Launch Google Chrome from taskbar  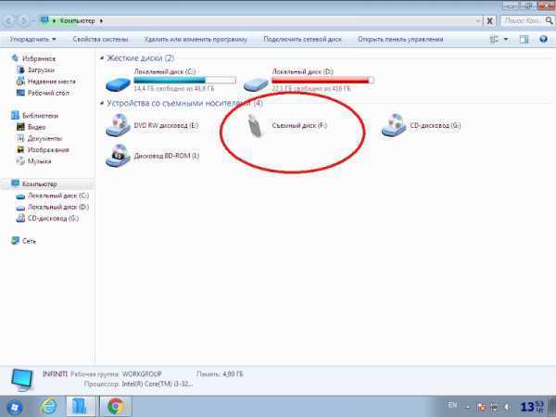tap(116, 407)
